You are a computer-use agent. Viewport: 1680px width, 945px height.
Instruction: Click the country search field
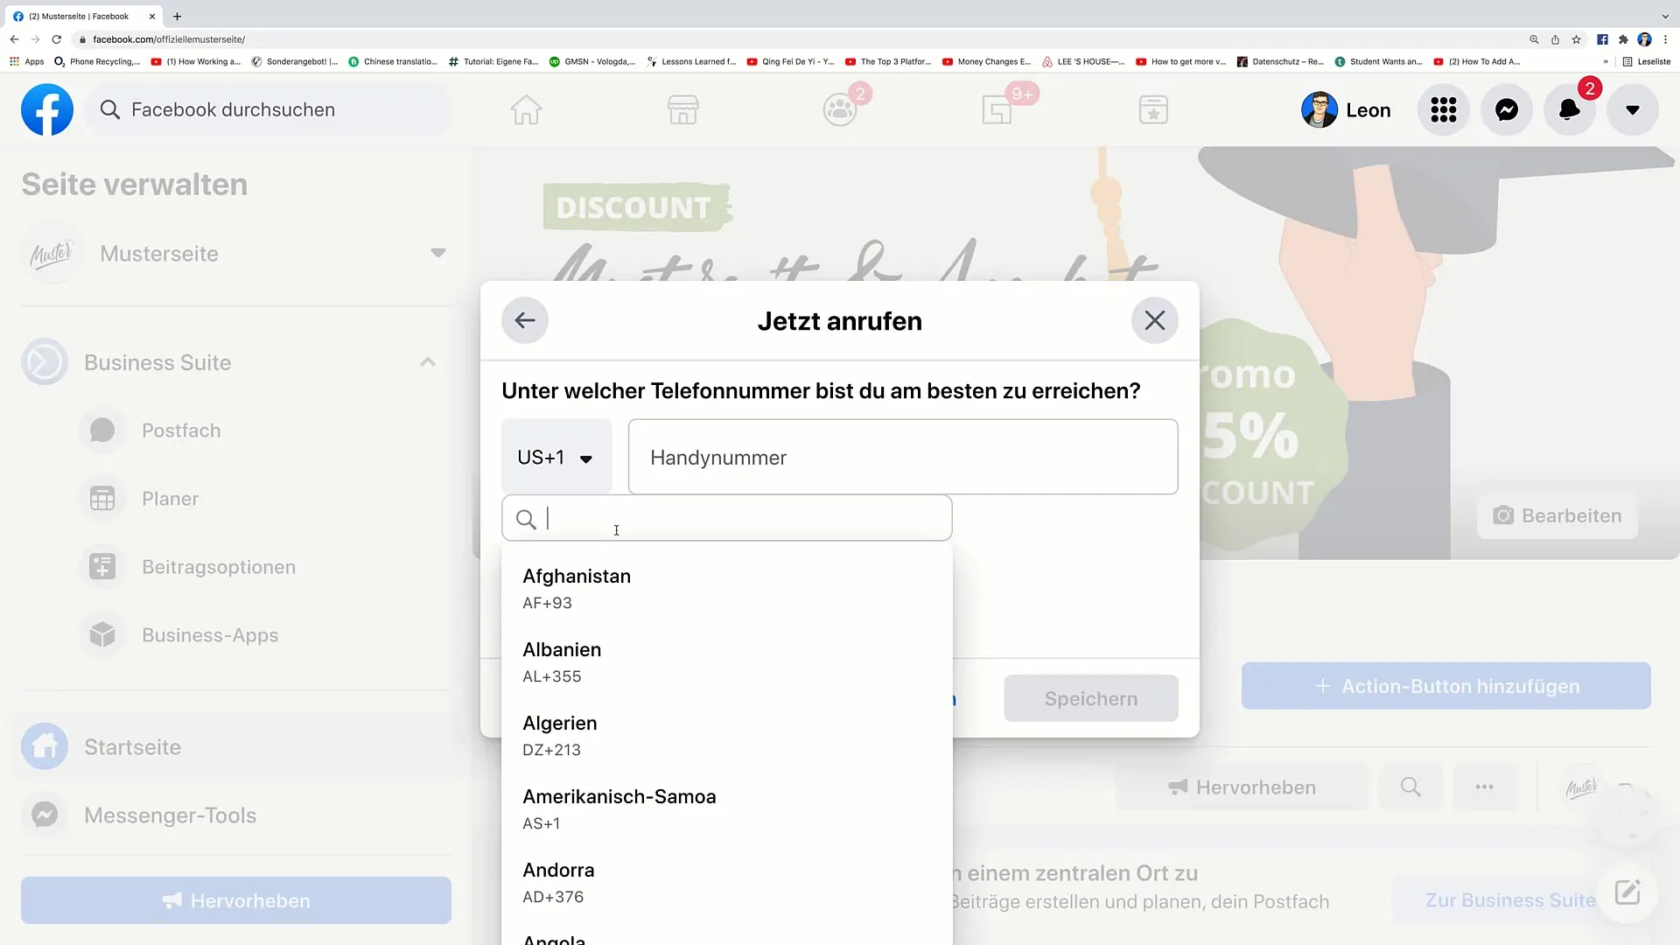(726, 518)
